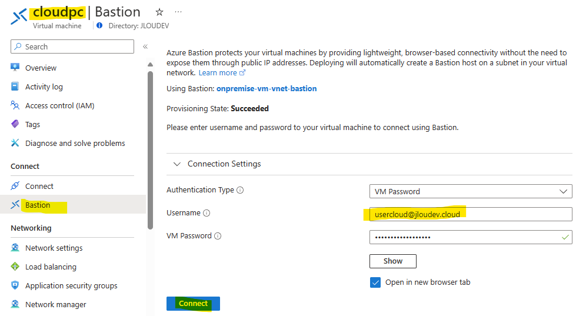
Task: Open Activity log in the sidebar
Action: coord(44,87)
